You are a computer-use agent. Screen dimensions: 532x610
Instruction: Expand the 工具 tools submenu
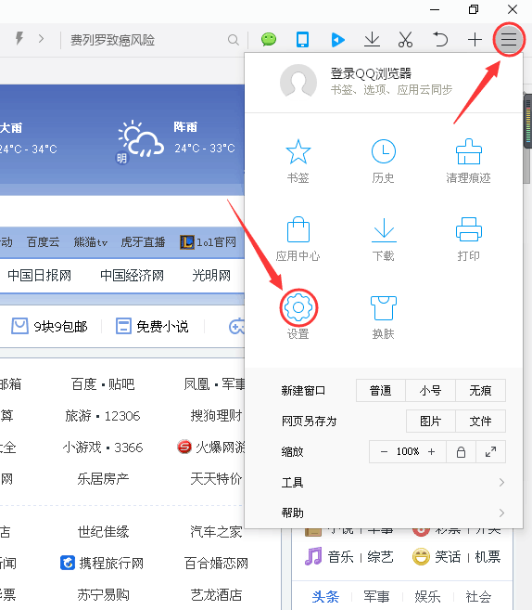click(x=392, y=483)
